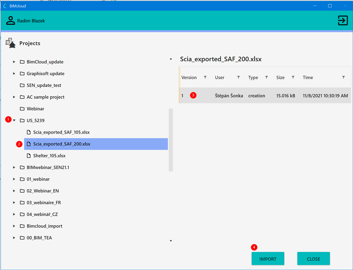Click the User column header
This screenshot has width=353, height=270.
(x=219, y=77)
